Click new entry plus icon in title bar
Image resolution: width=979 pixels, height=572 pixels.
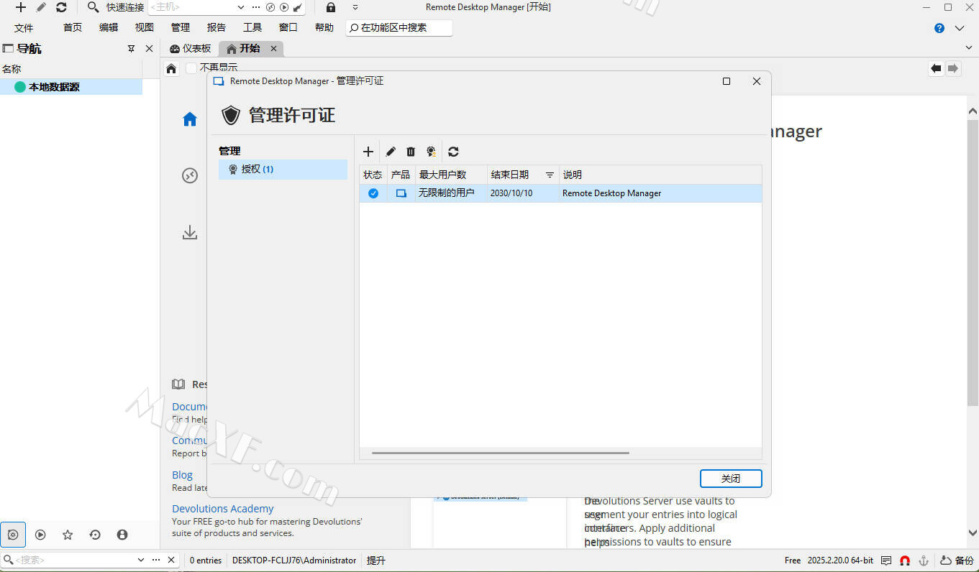[x=21, y=7]
